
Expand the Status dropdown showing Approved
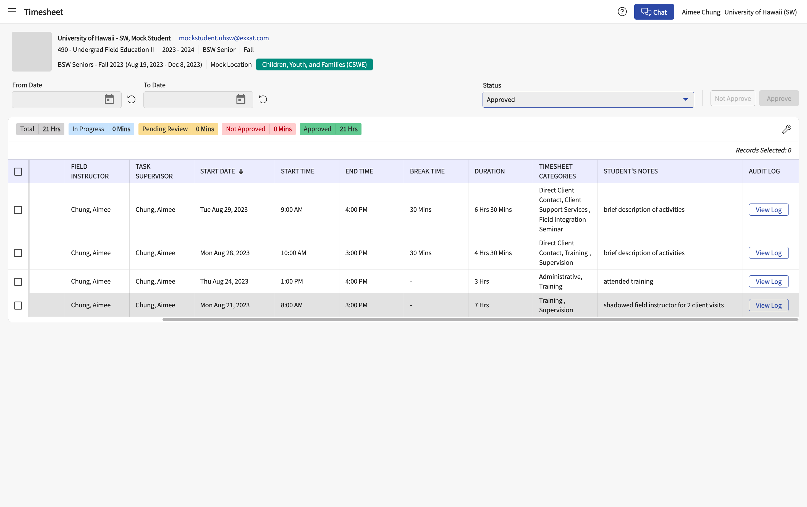coord(588,99)
